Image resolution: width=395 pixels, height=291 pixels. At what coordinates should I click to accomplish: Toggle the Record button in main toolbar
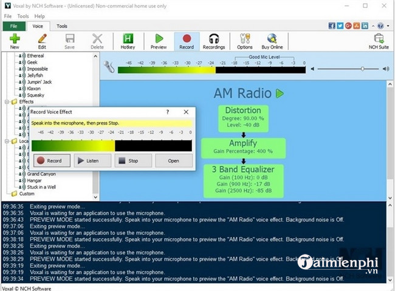[187, 41]
